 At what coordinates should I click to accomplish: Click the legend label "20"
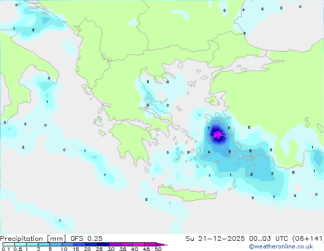(87, 249)
